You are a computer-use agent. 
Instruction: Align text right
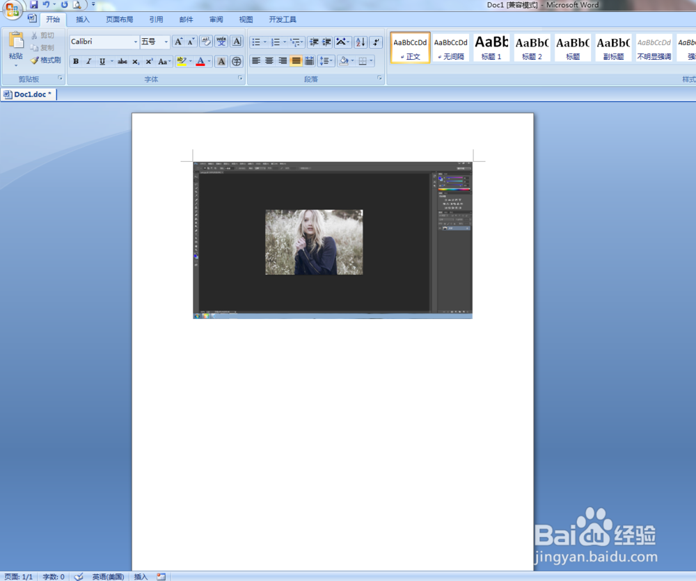click(x=283, y=61)
